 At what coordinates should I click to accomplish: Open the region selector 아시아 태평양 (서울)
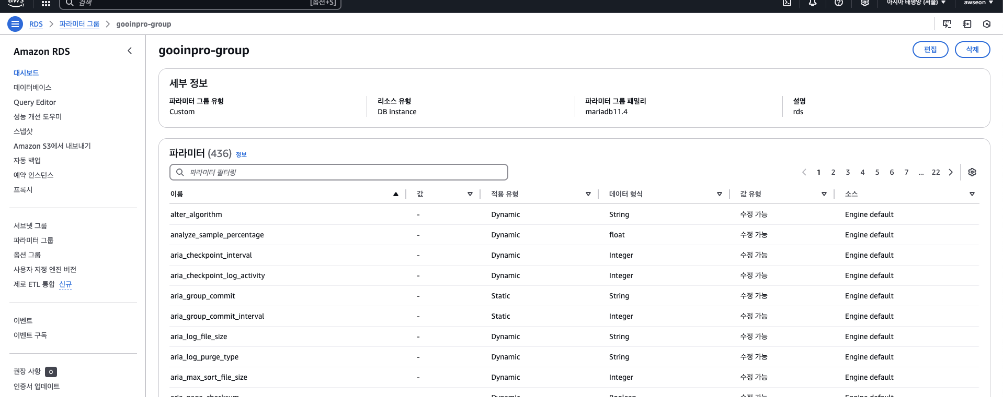[x=916, y=3]
